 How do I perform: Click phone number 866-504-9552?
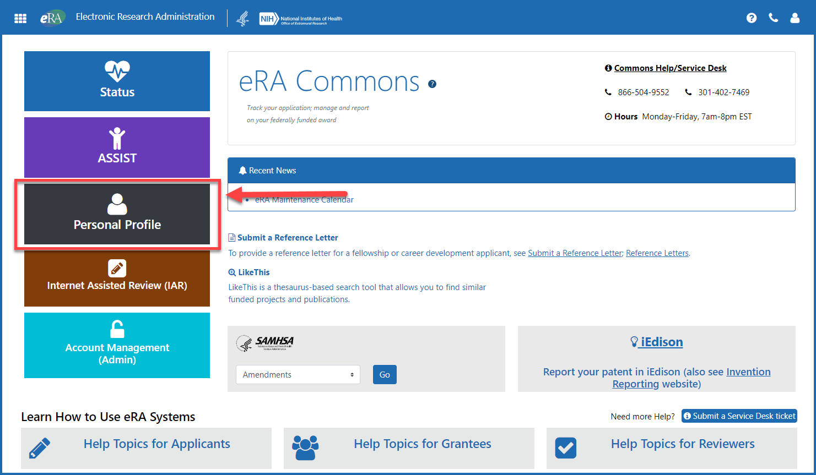pos(644,92)
